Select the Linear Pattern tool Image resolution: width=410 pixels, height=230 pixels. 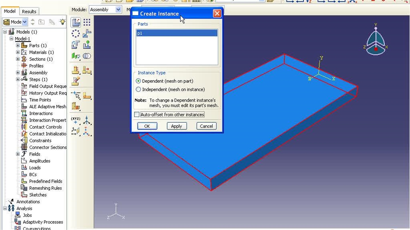pos(87,22)
